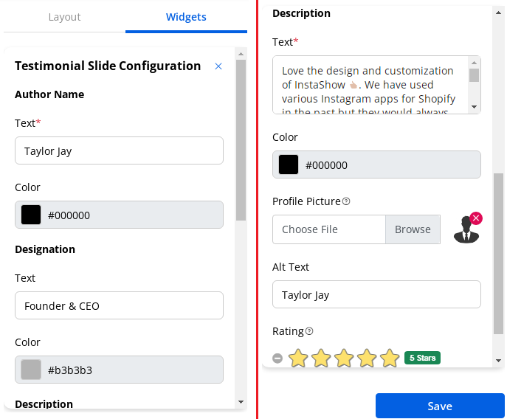Click the Rating help icon

309,331
